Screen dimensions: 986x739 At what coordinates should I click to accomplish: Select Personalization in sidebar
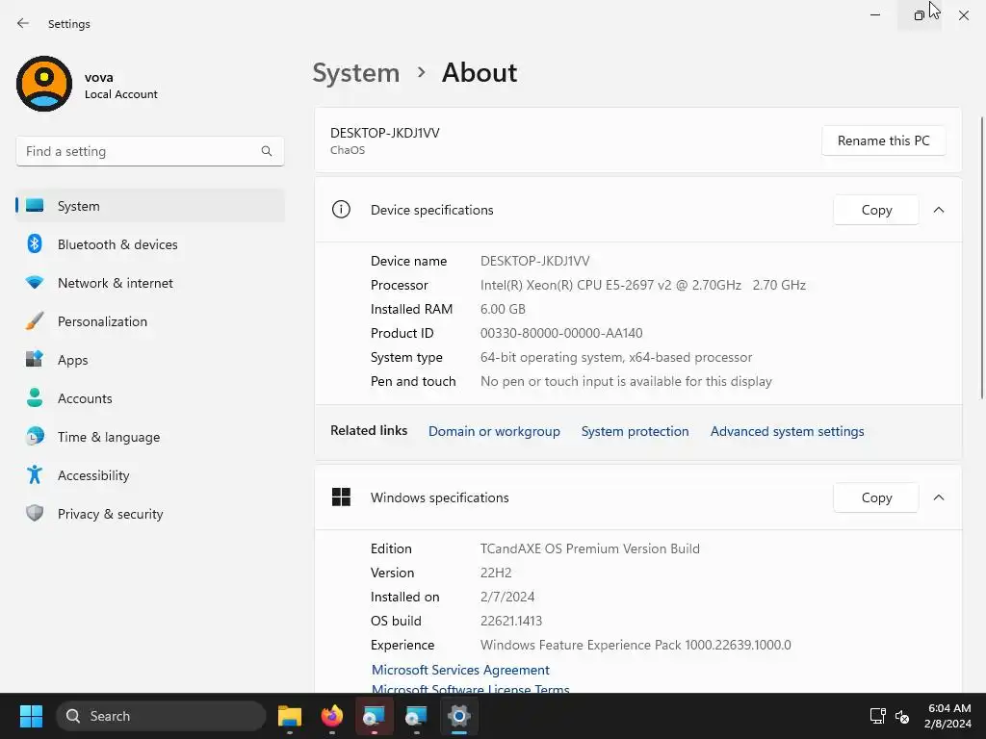click(102, 321)
